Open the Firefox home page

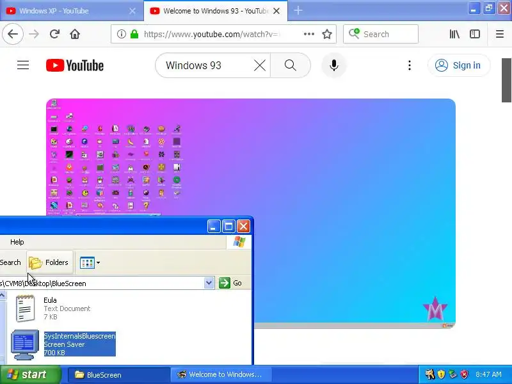point(75,34)
